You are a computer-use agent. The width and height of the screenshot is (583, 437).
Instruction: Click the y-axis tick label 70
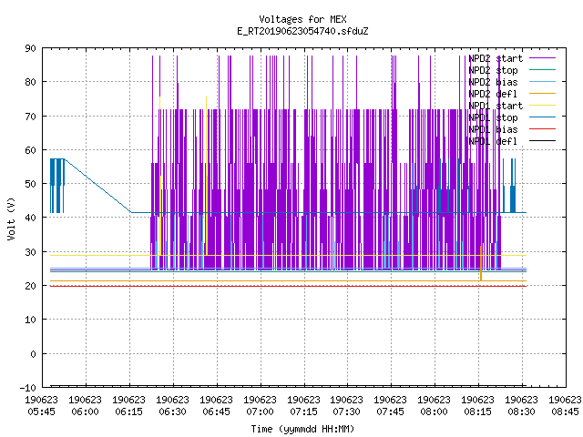(x=30, y=117)
